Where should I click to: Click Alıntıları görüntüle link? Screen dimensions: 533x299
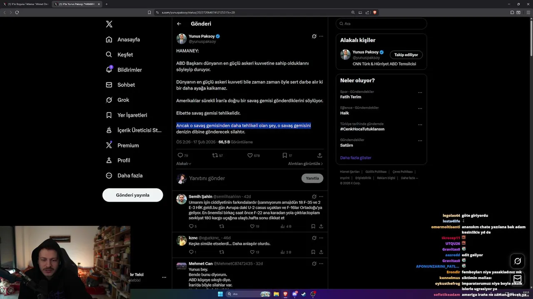tap(306, 164)
